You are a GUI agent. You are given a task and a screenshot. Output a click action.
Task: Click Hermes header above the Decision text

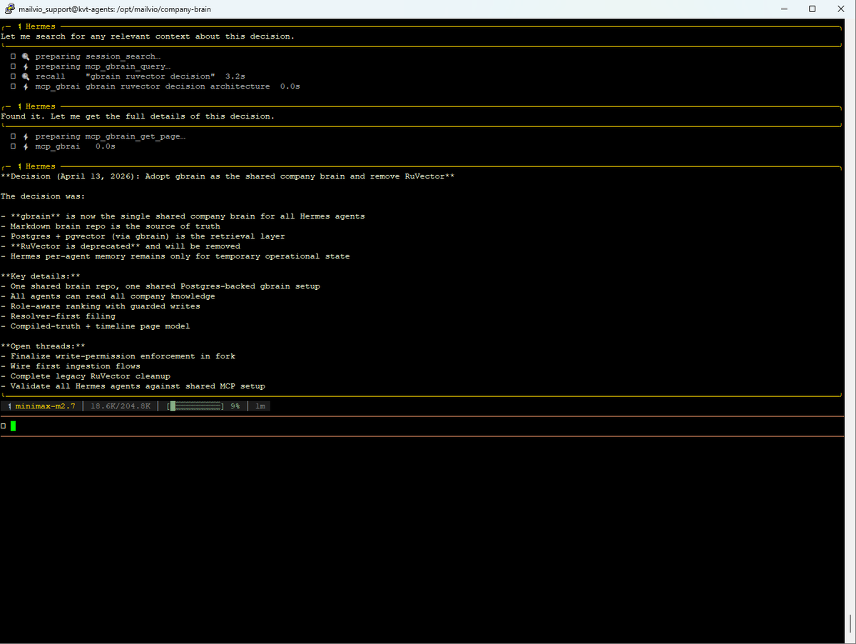(x=40, y=166)
